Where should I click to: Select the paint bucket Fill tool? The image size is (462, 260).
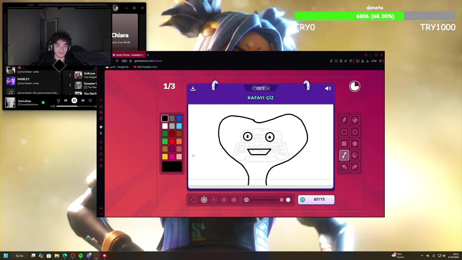(x=355, y=155)
